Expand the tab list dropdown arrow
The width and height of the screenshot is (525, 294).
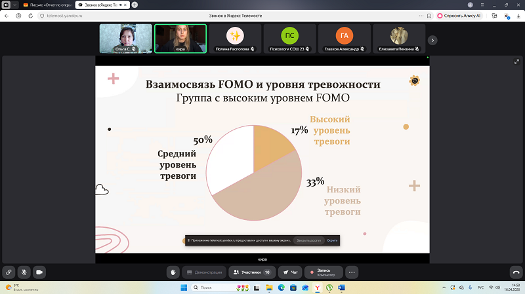[x=14, y=5]
